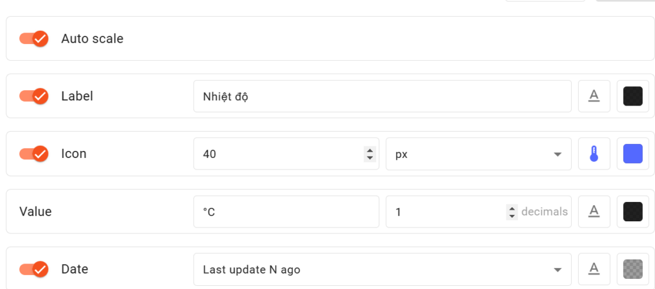
Task: Expand the Last update N ago dropdown
Action: click(382, 270)
